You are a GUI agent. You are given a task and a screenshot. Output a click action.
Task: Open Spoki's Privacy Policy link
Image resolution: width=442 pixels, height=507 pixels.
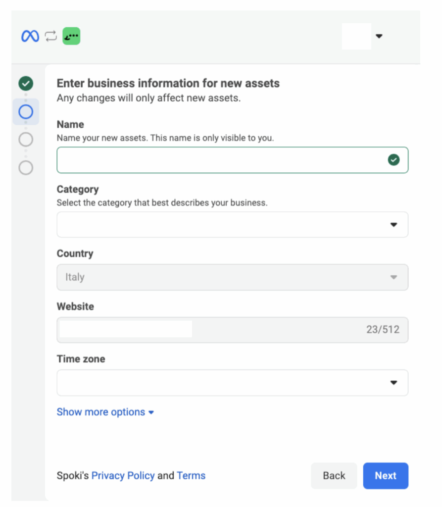(x=123, y=476)
